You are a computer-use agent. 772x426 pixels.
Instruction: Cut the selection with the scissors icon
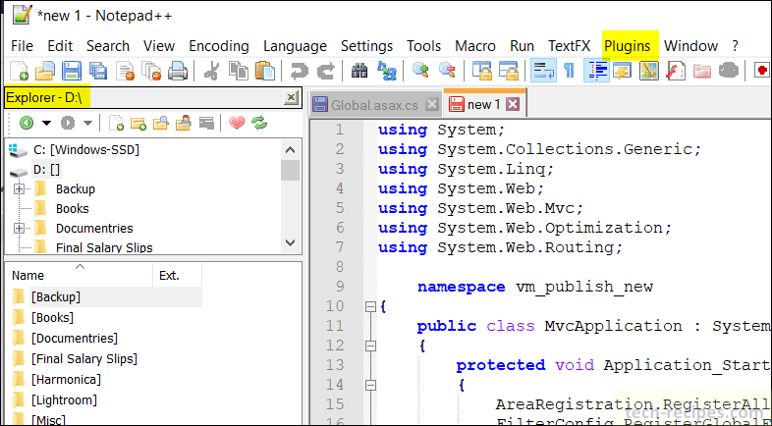[212, 71]
